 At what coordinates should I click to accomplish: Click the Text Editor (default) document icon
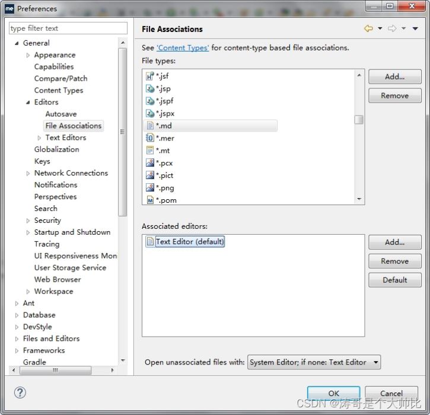[x=150, y=241]
